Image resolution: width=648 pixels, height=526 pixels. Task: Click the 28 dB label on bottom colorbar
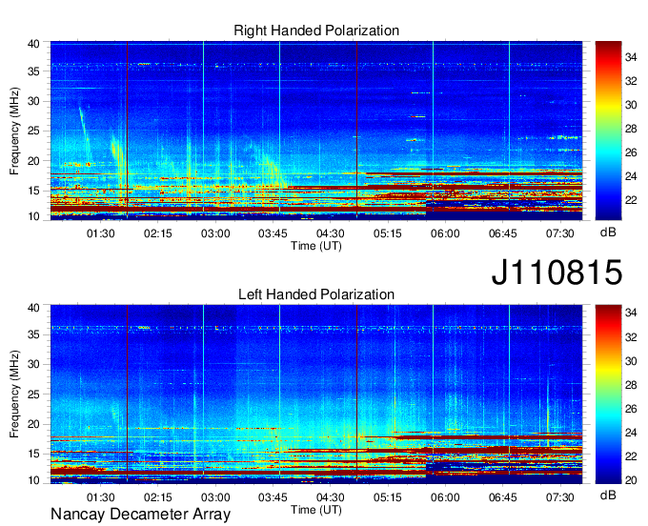pos(631,385)
